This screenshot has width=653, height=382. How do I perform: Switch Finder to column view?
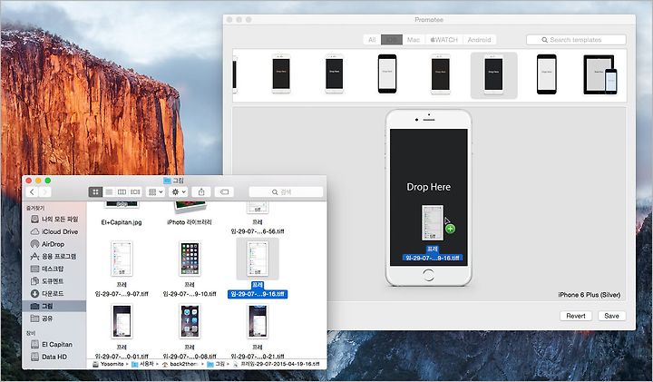tap(122, 191)
